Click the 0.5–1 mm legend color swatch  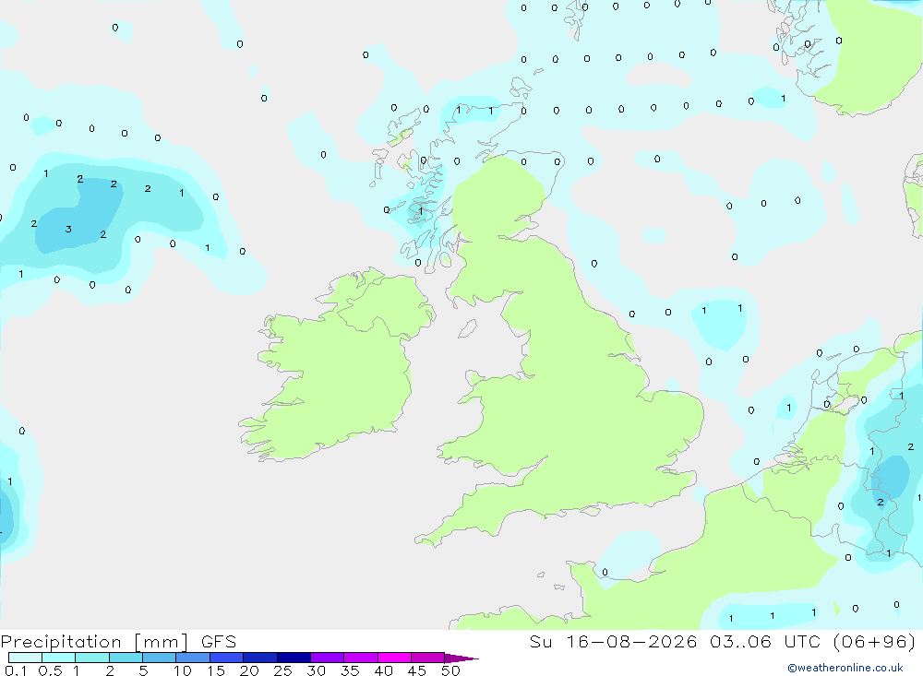coord(59,658)
